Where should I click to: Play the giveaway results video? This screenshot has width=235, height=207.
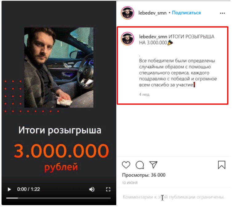(x=9, y=189)
